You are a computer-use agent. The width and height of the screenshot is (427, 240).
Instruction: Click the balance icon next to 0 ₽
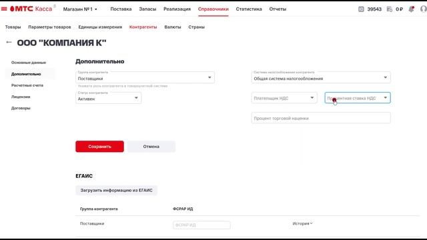(x=390, y=9)
